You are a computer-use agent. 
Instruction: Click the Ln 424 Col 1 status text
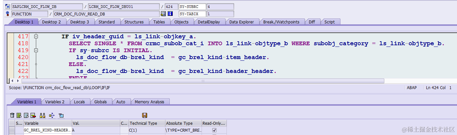pos(439,88)
